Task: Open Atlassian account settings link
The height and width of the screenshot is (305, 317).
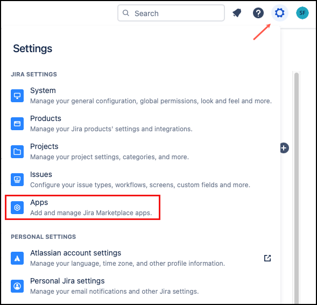Action: click(142, 258)
